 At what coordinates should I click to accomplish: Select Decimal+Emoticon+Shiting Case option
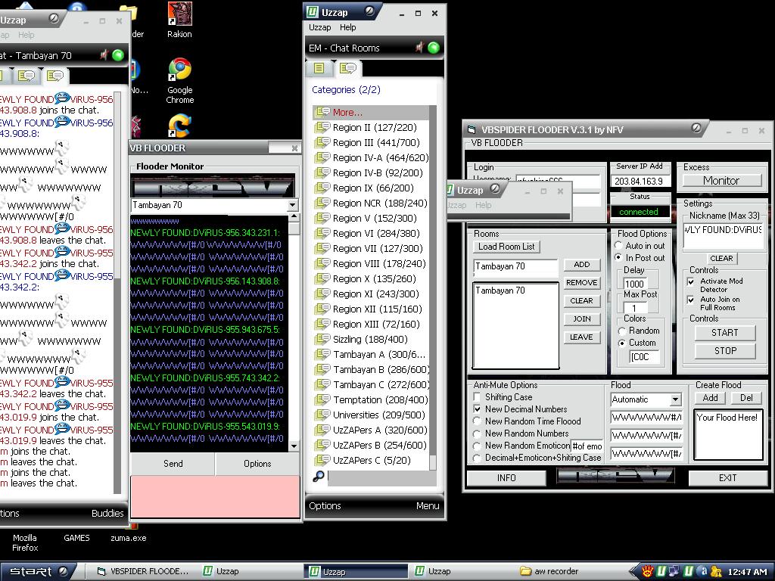[477, 458]
